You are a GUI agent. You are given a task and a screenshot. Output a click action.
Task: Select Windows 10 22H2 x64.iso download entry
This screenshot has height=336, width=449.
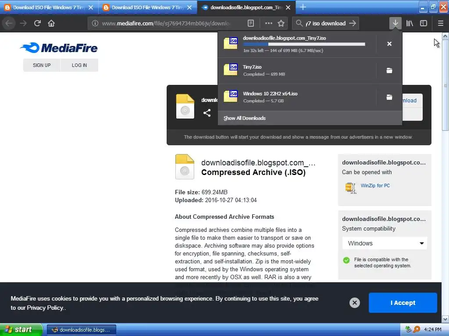click(x=297, y=97)
